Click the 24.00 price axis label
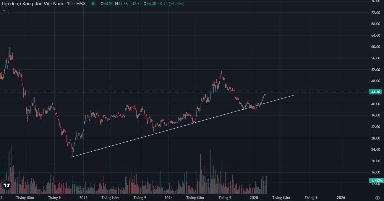The width and height of the screenshot is (384, 201). click(375, 150)
